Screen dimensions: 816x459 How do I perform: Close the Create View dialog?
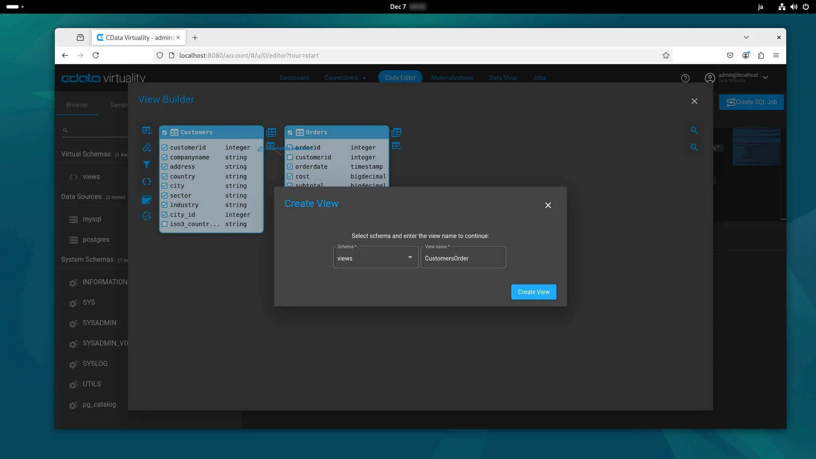click(x=548, y=205)
